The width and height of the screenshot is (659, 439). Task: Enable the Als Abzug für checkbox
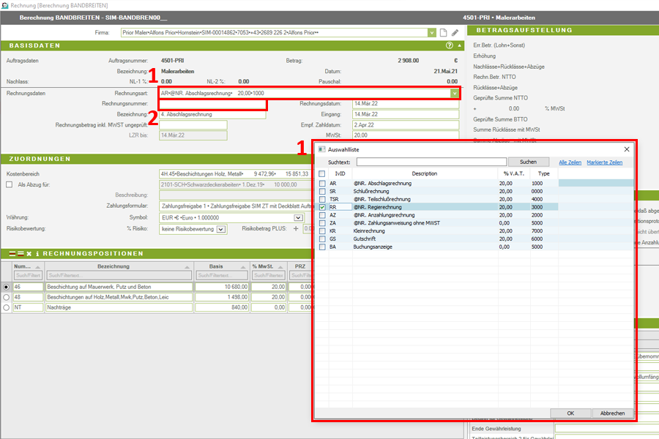tap(10, 185)
